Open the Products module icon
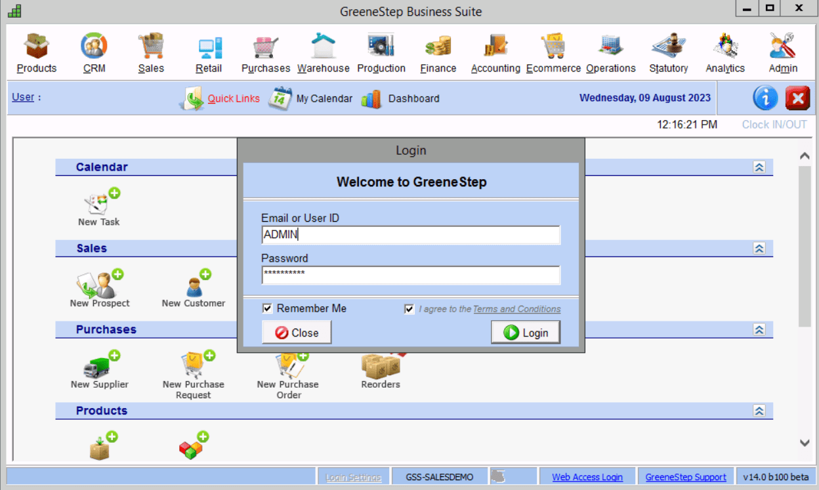The width and height of the screenshot is (819, 490). point(37,47)
